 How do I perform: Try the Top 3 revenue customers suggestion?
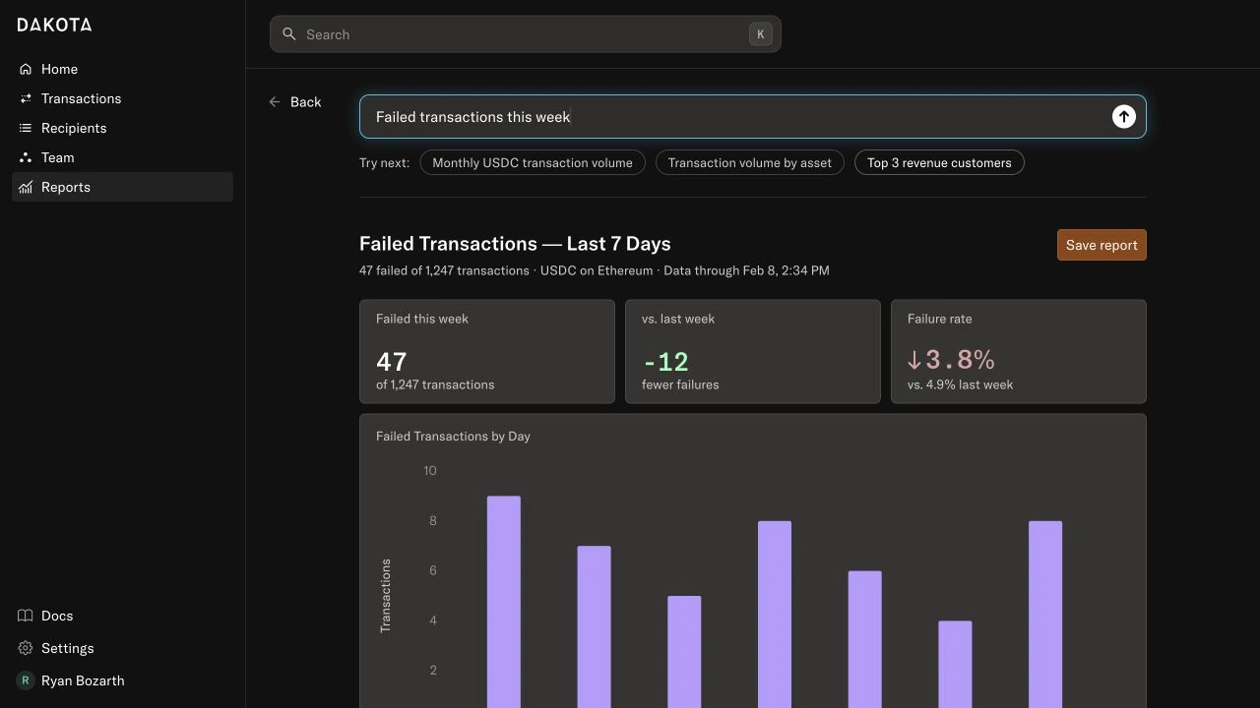[x=939, y=163]
